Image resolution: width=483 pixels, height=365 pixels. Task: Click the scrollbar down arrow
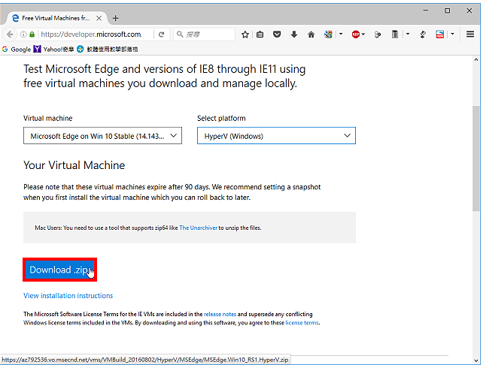(476, 360)
